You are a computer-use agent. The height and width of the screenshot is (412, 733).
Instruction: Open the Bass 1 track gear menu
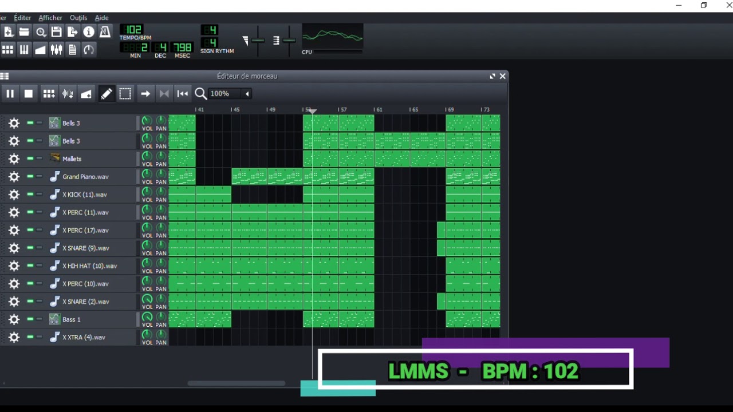(x=14, y=319)
